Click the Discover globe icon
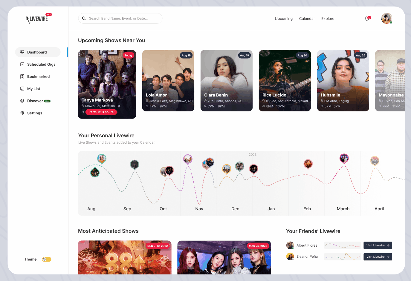The width and height of the screenshot is (411, 281). click(22, 101)
